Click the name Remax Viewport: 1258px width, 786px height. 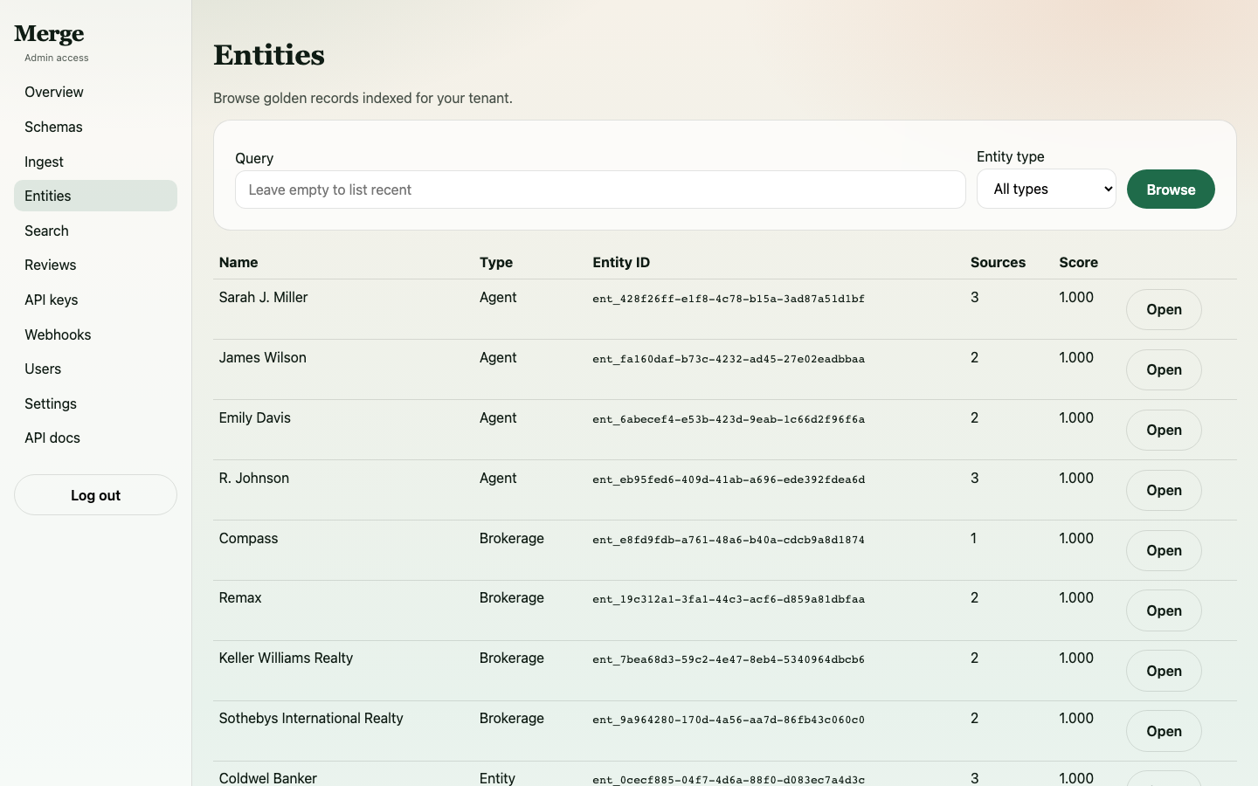240,597
